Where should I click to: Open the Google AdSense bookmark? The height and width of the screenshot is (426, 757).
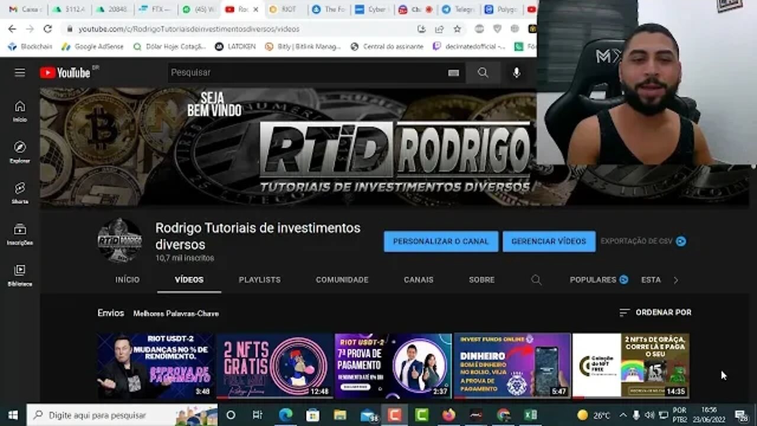92,46
